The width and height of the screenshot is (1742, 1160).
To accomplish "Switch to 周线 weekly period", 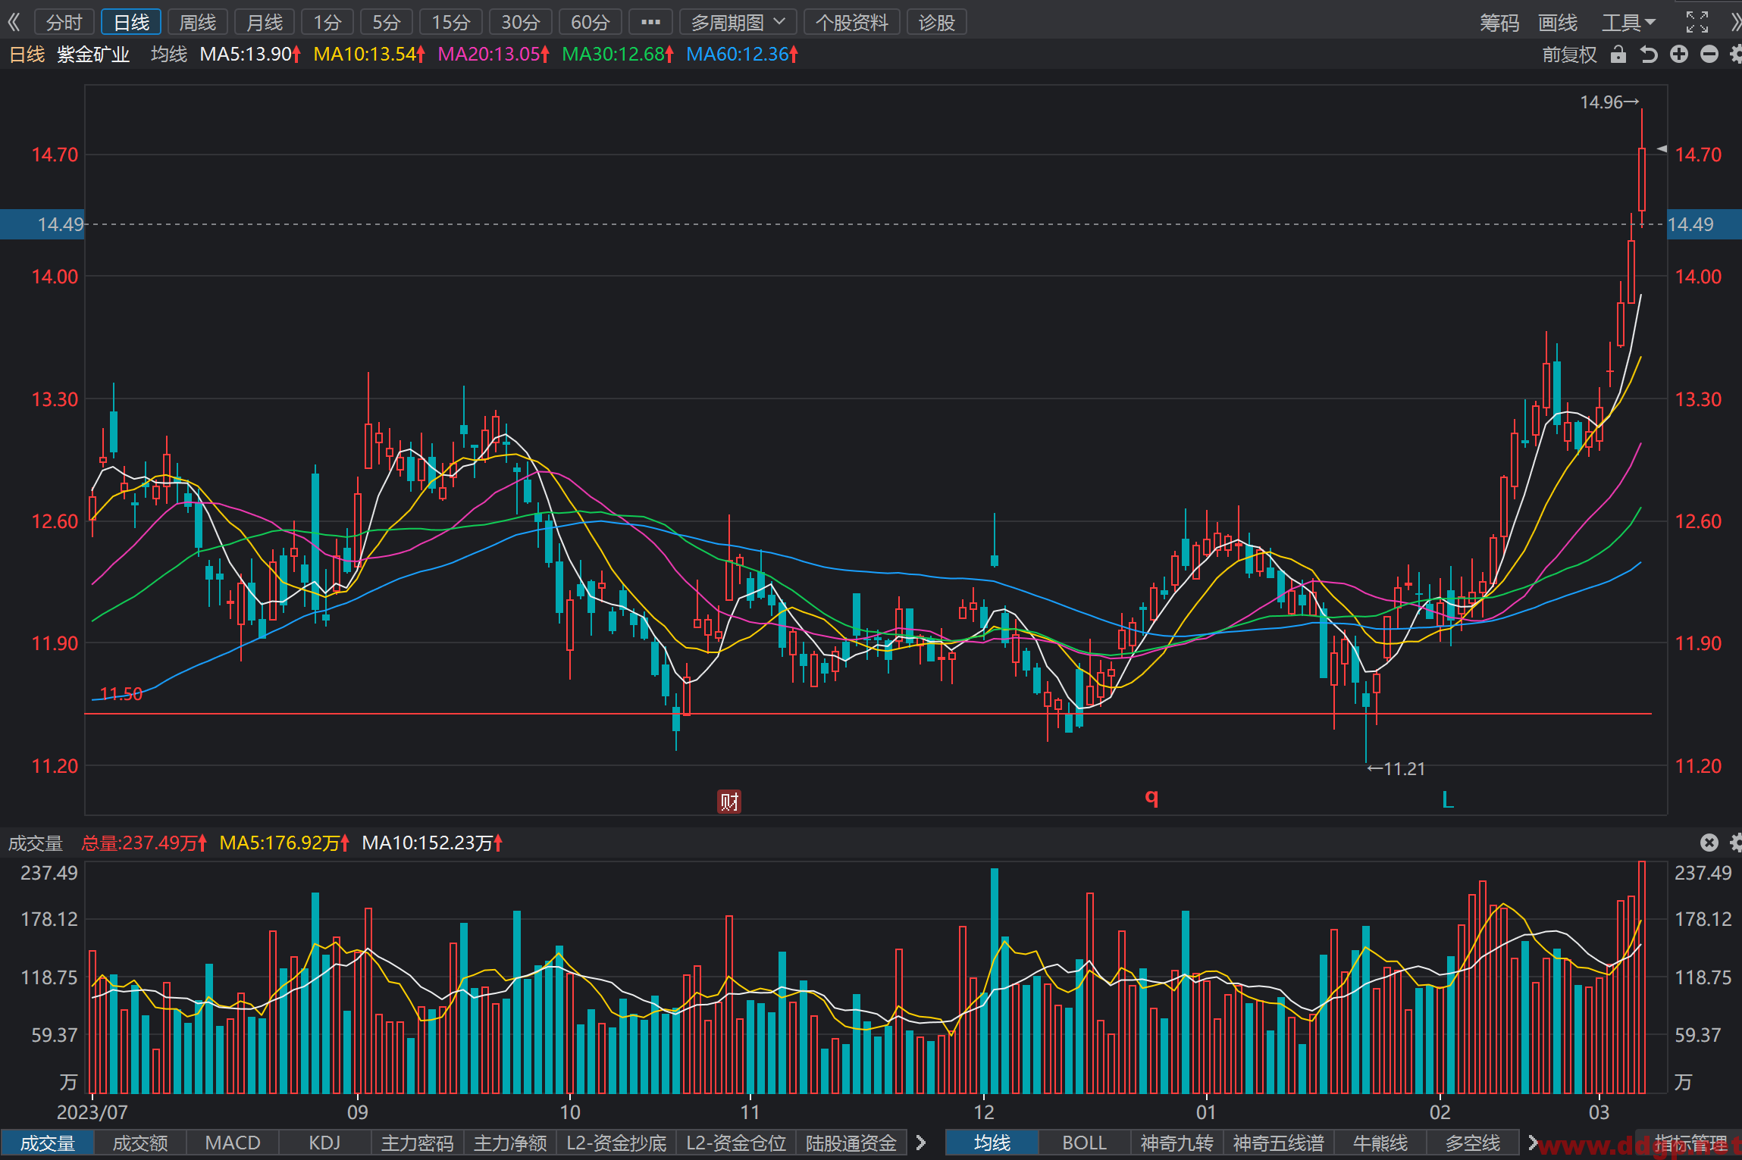I will [x=198, y=22].
